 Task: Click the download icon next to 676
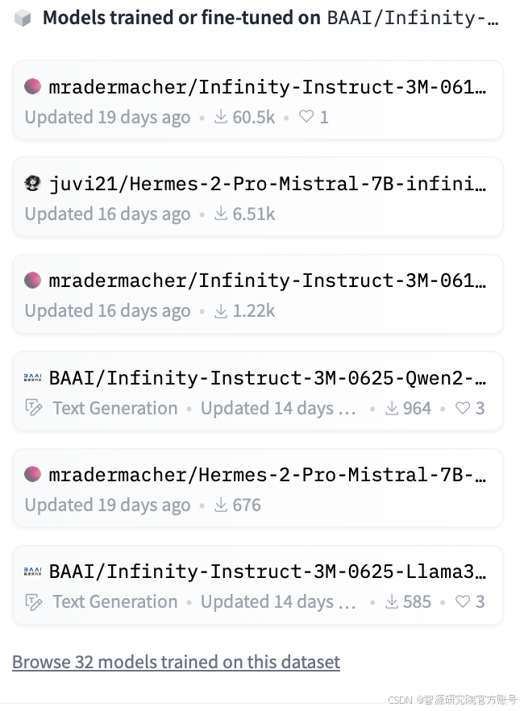[221, 505]
